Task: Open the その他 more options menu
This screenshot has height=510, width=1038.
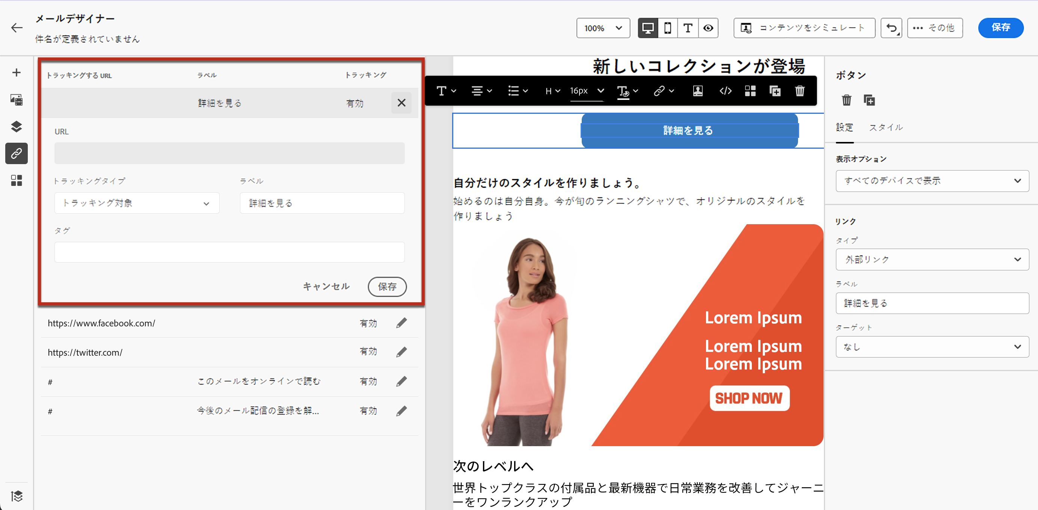Action: (935, 28)
